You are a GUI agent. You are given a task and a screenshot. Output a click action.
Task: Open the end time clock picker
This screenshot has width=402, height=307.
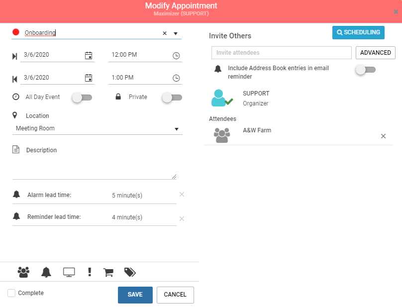coord(176,78)
